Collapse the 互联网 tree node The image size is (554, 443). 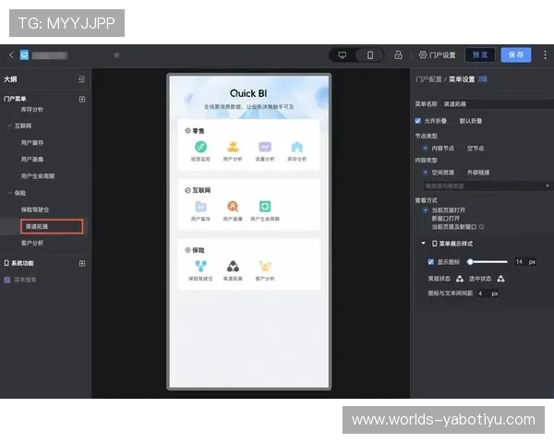(x=9, y=124)
